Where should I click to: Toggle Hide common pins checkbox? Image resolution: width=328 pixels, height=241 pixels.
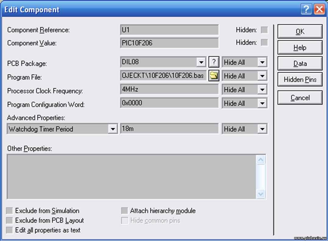click(x=124, y=221)
